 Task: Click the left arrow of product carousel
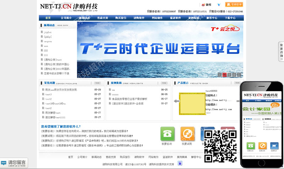176,101
